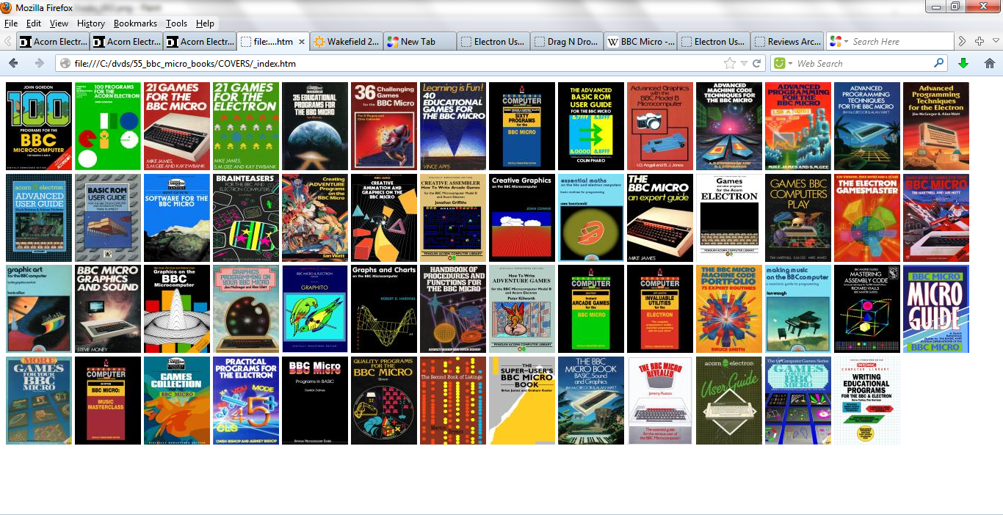Viewport: 1003px width, 515px height.
Task: Open Creating Adventure Programs cover
Action: coord(315,218)
